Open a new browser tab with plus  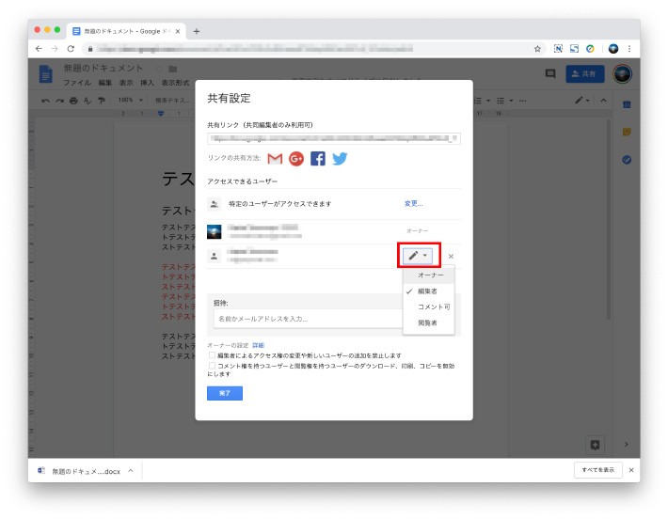[197, 31]
